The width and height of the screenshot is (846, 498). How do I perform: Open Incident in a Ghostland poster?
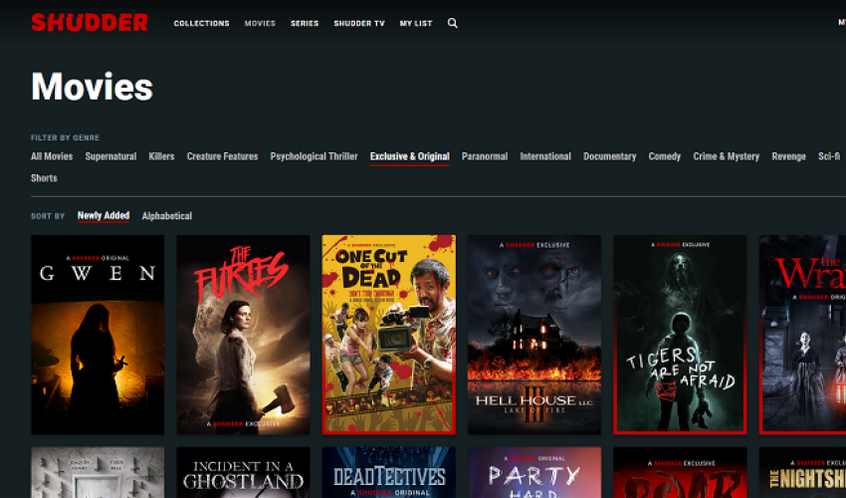[x=243, y=472]
